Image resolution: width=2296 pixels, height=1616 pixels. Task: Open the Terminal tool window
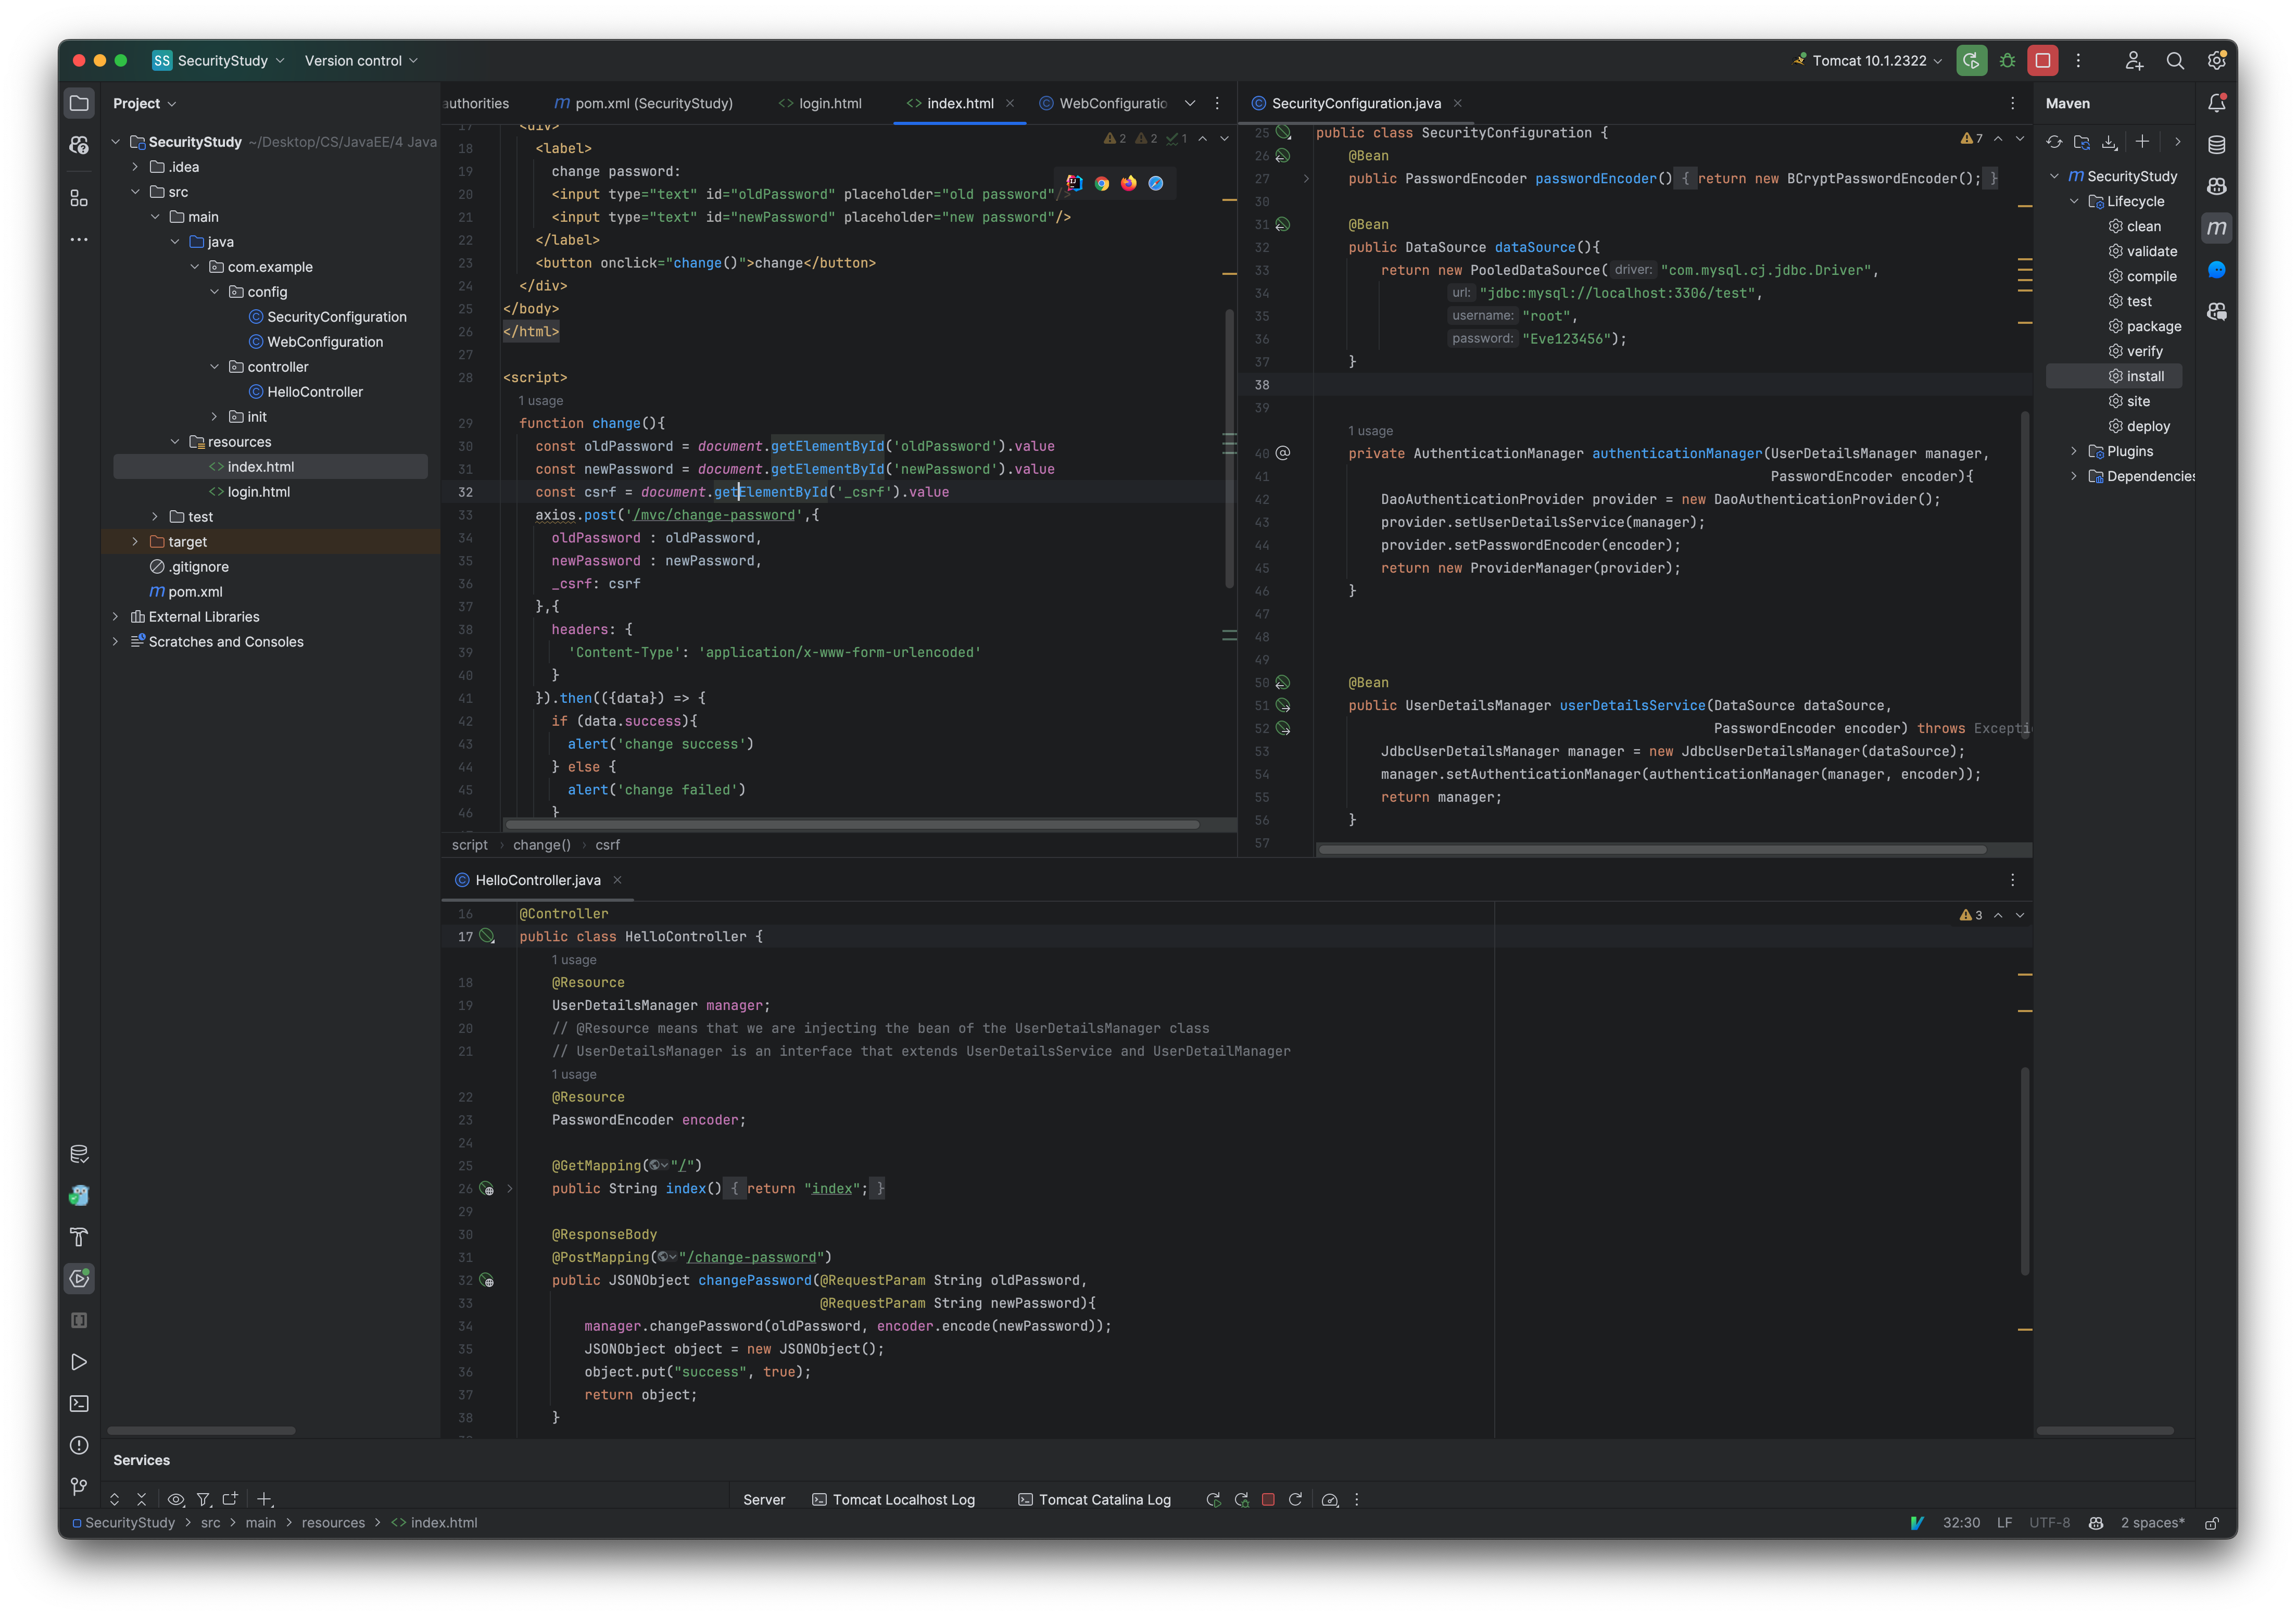(79, 1404)
